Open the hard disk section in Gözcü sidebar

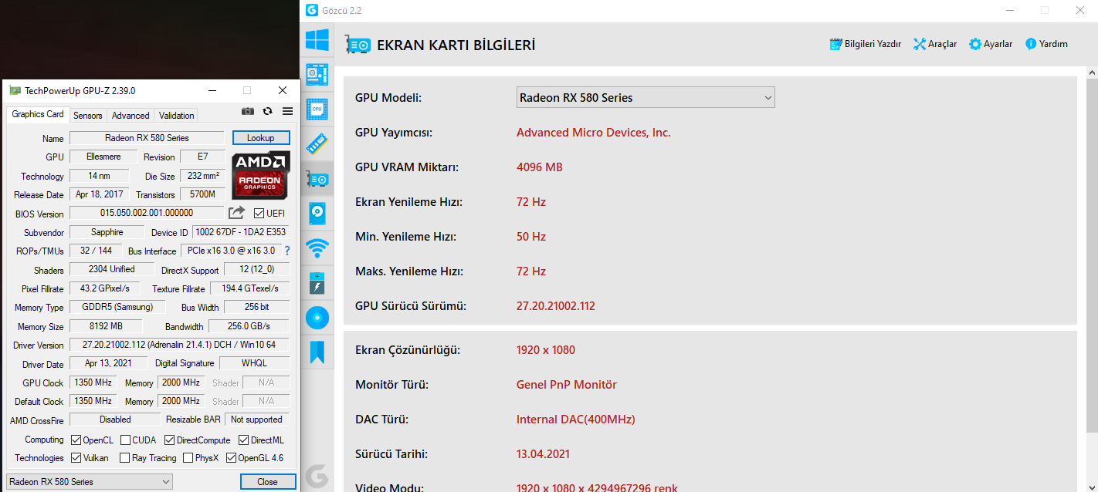pos(317,213)
